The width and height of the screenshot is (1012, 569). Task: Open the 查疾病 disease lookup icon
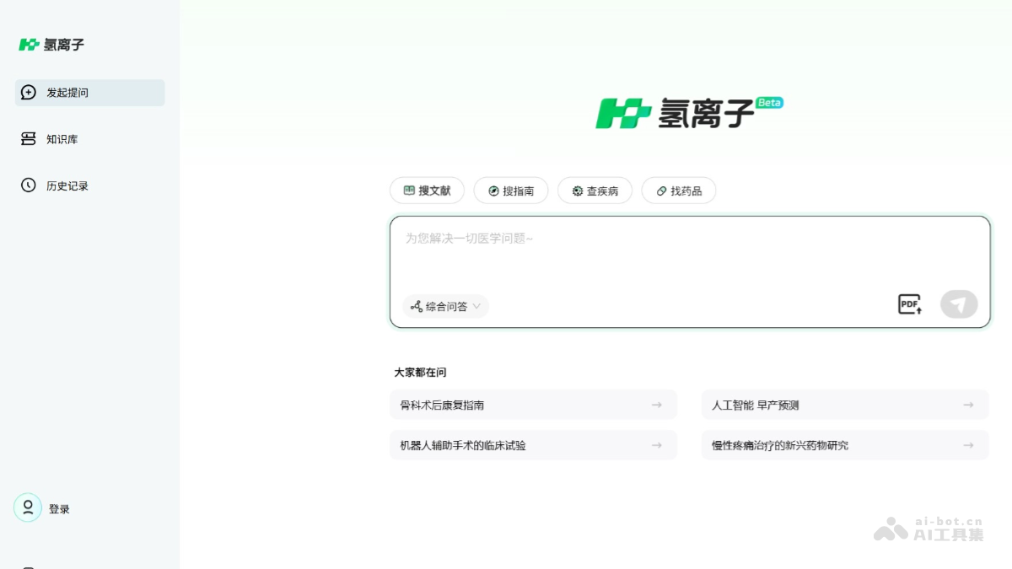tap(577, 191)
